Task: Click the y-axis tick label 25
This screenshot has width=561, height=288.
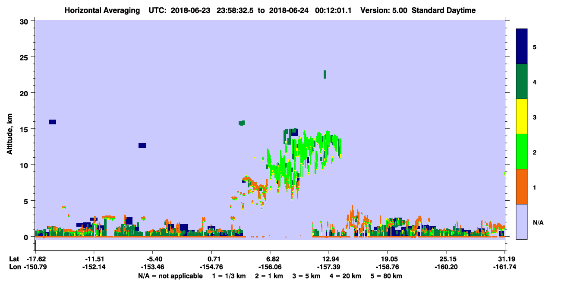Action: (25, 57)
